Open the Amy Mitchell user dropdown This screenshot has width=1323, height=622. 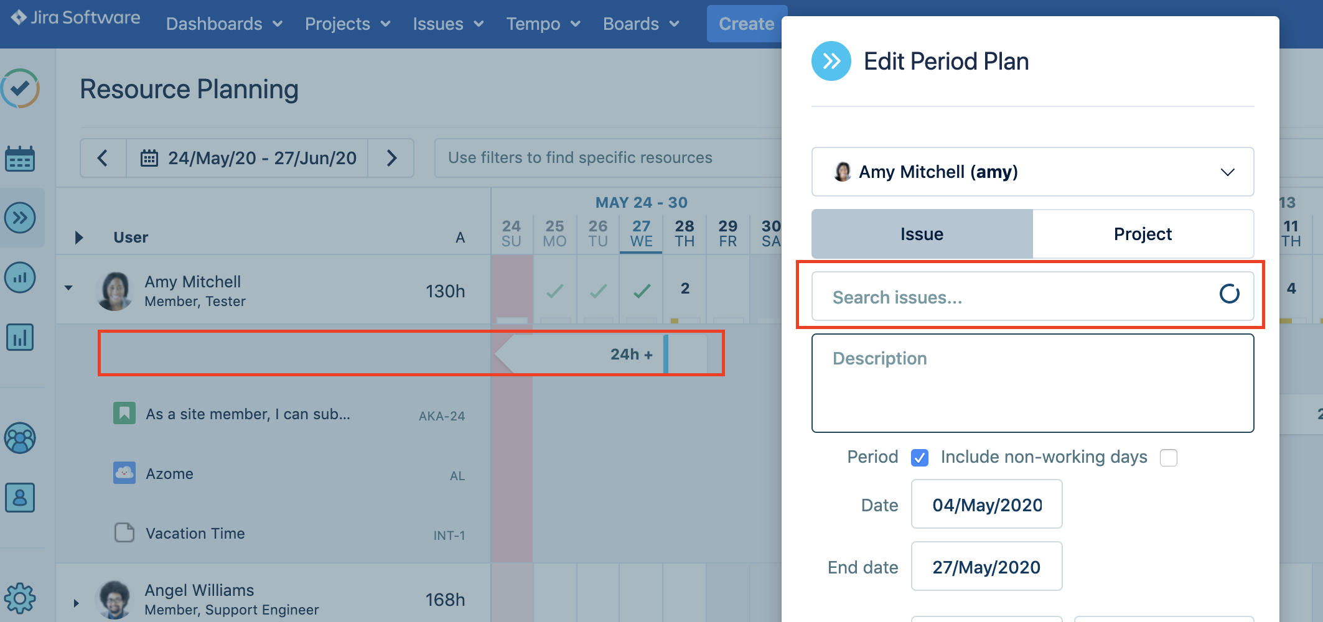[x=1032, y=172]
